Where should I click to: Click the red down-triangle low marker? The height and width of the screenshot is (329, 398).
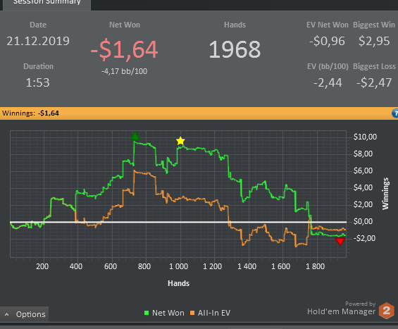tap(340, 242)
